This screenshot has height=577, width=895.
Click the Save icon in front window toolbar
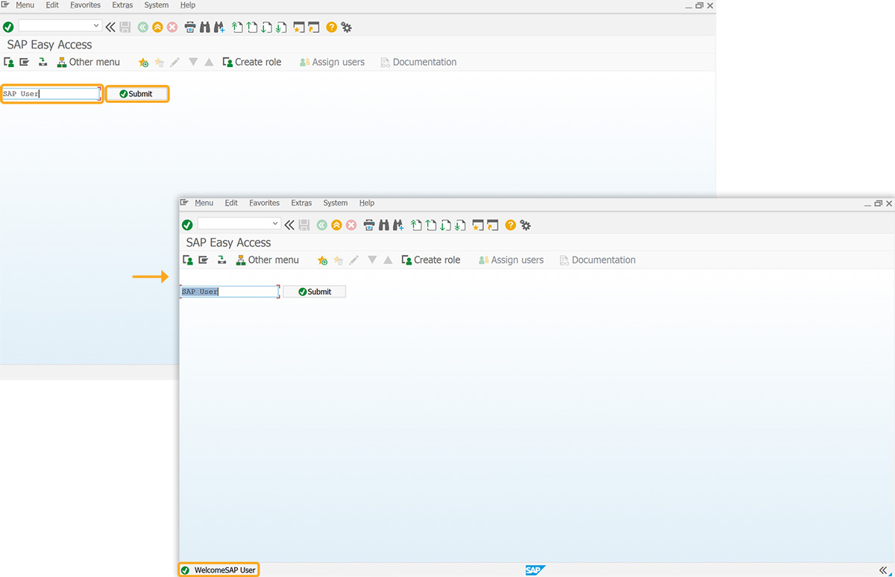pyautogui.click(x=304, y=225)
